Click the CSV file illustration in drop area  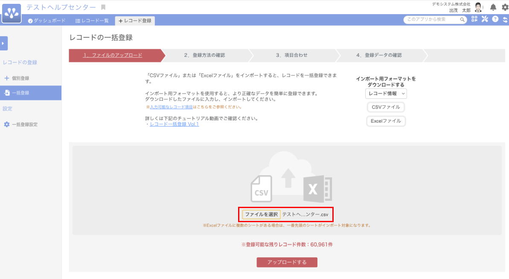[x=261, y=188]
